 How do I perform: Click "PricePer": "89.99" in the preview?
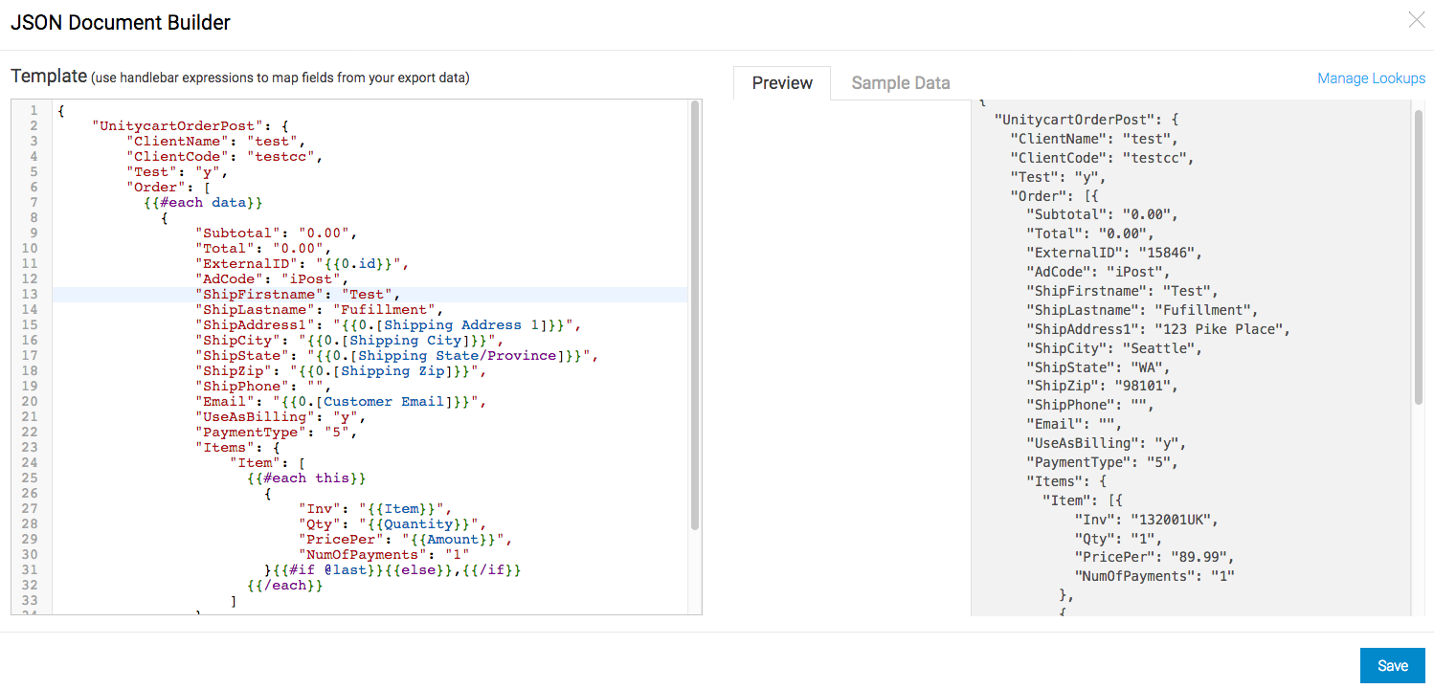tap(1155, 557)
